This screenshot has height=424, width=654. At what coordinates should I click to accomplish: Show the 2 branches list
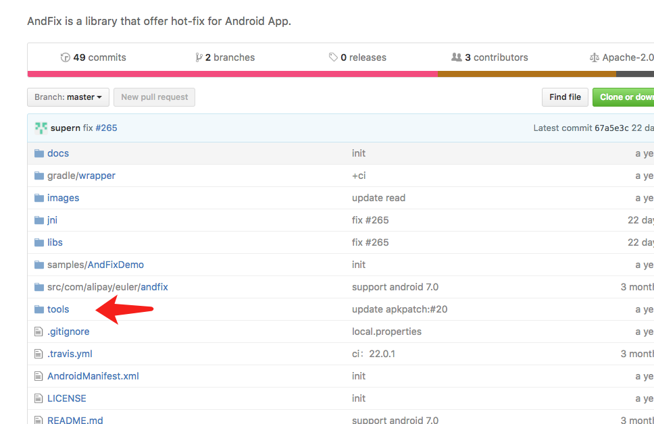pos(230,57)
